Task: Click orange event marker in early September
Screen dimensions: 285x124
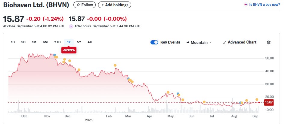Action: pyautogui.click(x=257, y=99)
